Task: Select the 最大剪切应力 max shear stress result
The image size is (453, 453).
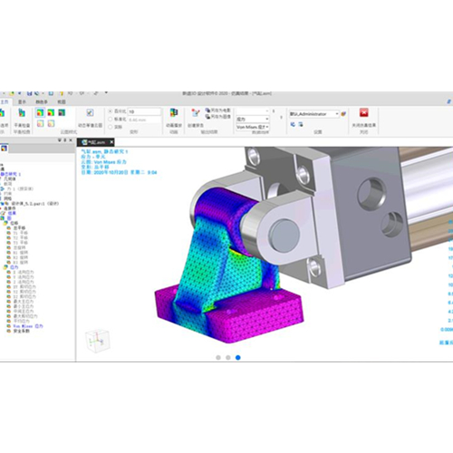Action: click(x=25, y=316)
